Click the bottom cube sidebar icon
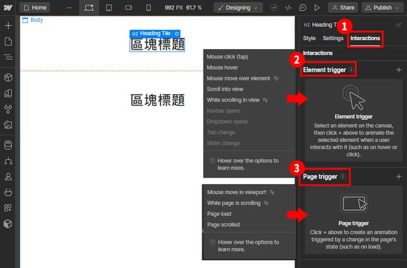Screen dimensions: 407x268 point(8,224)
